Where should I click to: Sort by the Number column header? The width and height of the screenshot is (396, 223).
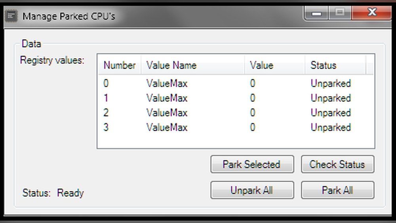click(119, 65)
